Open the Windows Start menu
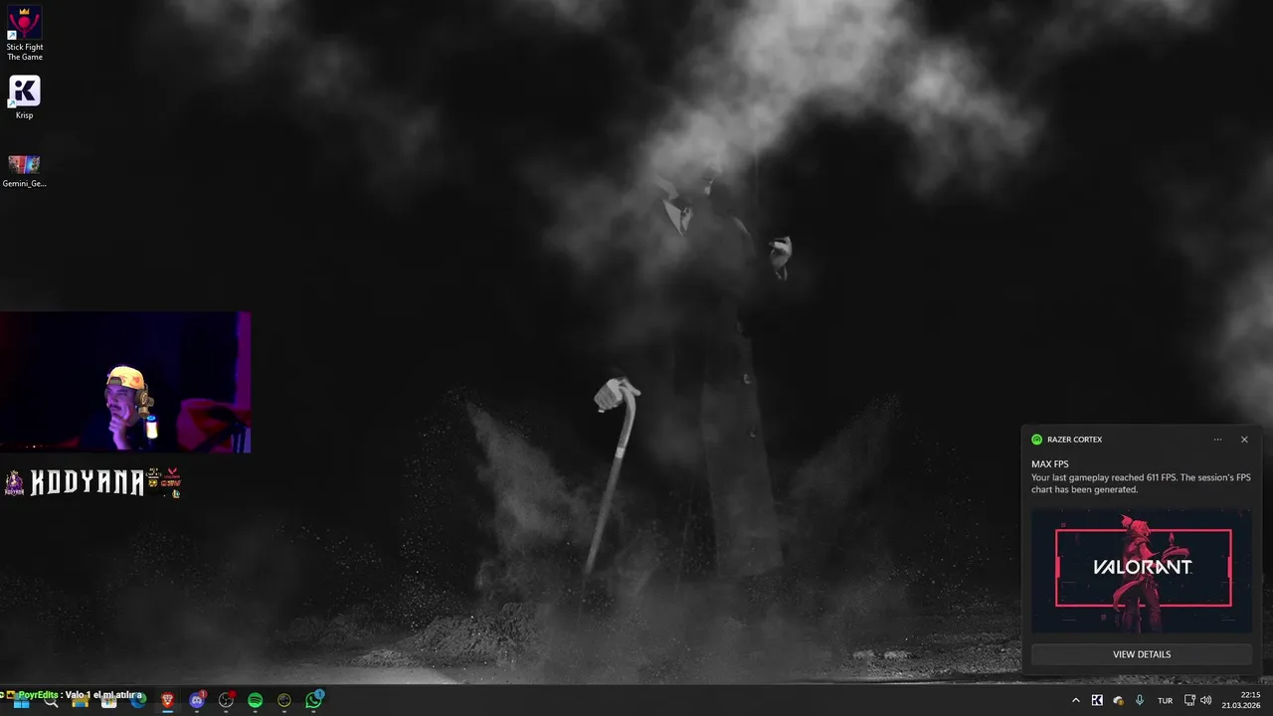Viewport: 1273px width, 716px height. [21, 701]
